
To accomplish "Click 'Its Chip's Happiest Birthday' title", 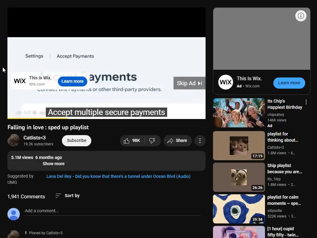I will (x=285, y=104).
